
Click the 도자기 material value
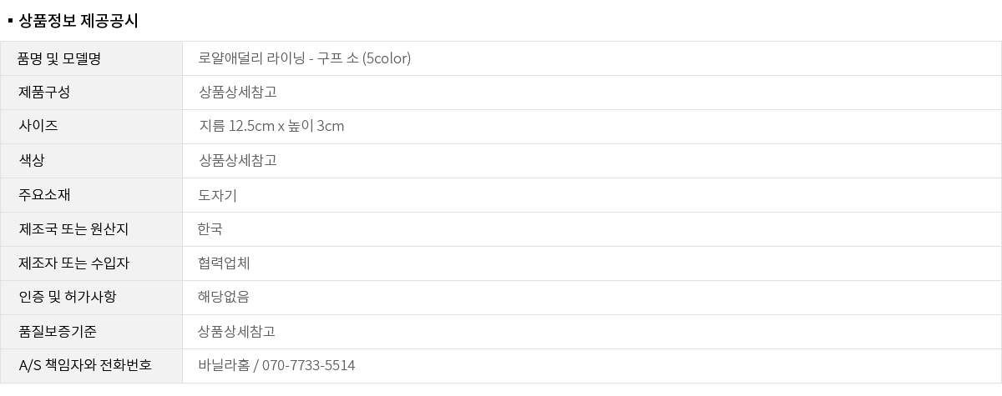[x=217, y=195]
